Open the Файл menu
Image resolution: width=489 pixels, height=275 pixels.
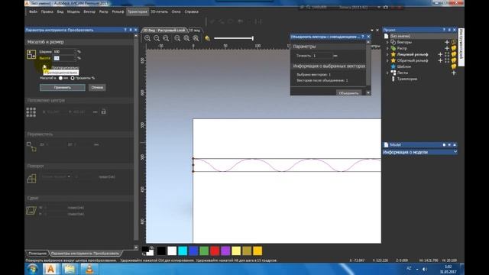[33, 12]
